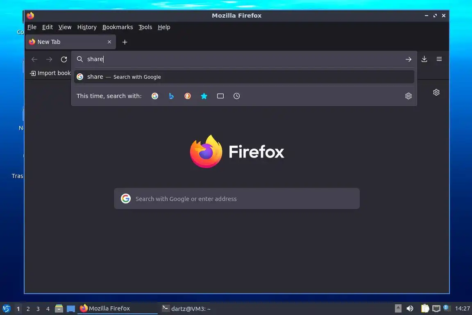This screenshot has width=472, height=315.
Task: Click the update notification tray icon
Action: click(447, 308)
